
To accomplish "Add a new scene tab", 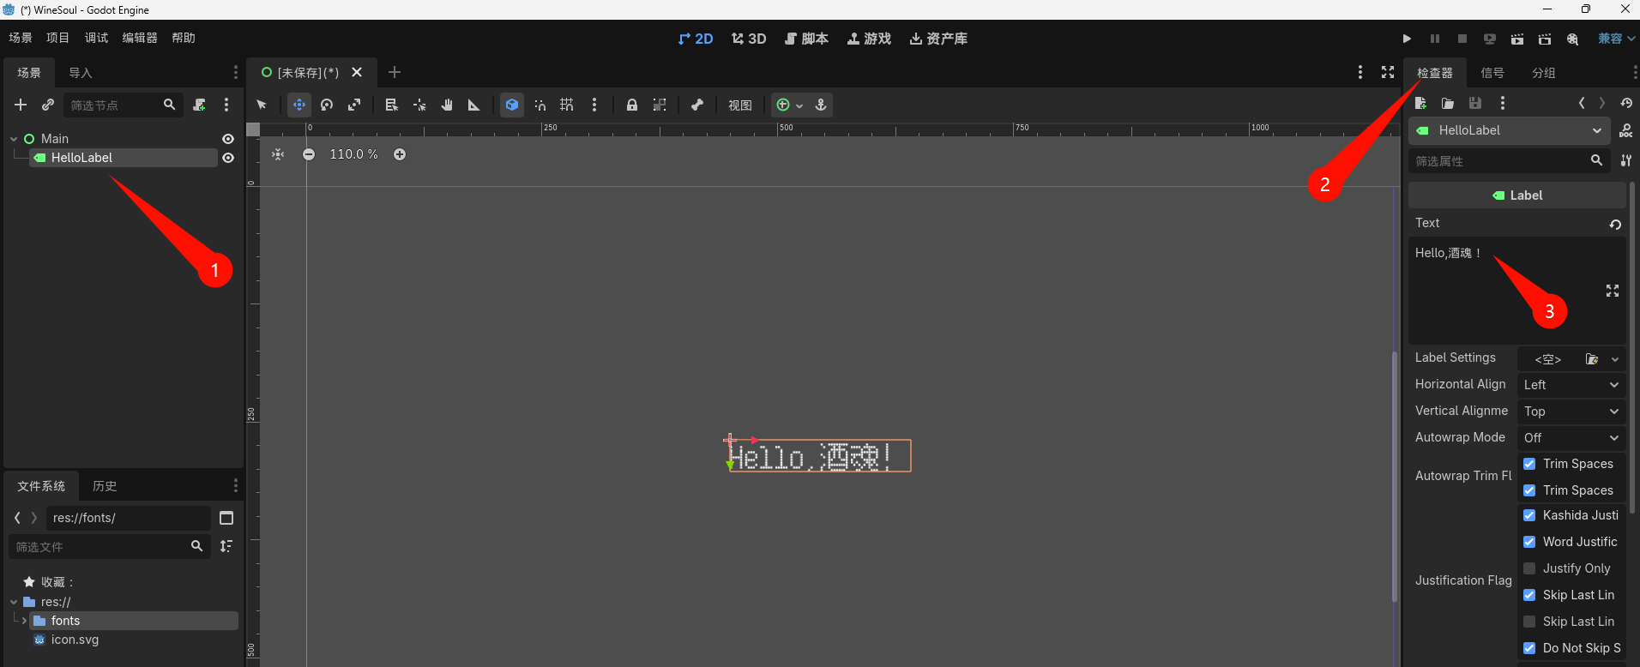I will (x=395, y=72).
